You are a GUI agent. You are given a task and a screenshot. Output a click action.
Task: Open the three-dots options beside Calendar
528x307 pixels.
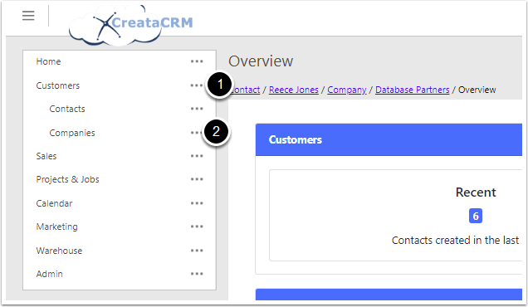(x=197, y=203)
